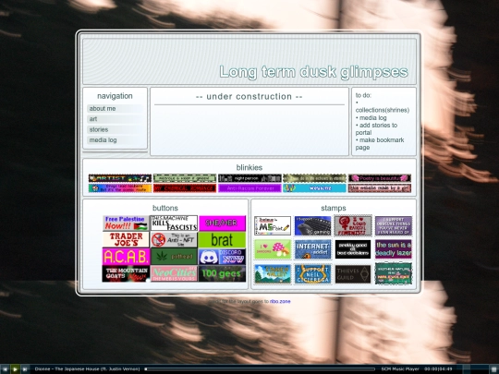
Task: Click the pothead leaf button
Action: [174, 257]
